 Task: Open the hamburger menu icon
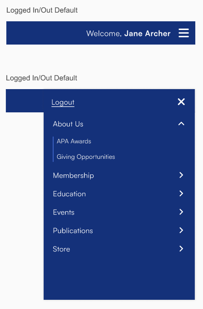[184, 33]
